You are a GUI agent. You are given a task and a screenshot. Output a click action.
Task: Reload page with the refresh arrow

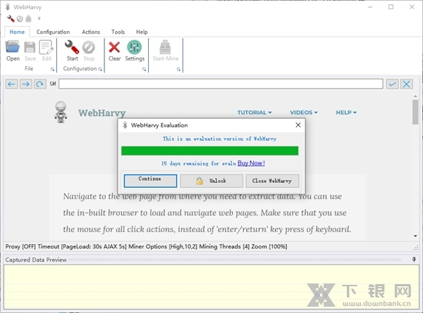(40, 84)
